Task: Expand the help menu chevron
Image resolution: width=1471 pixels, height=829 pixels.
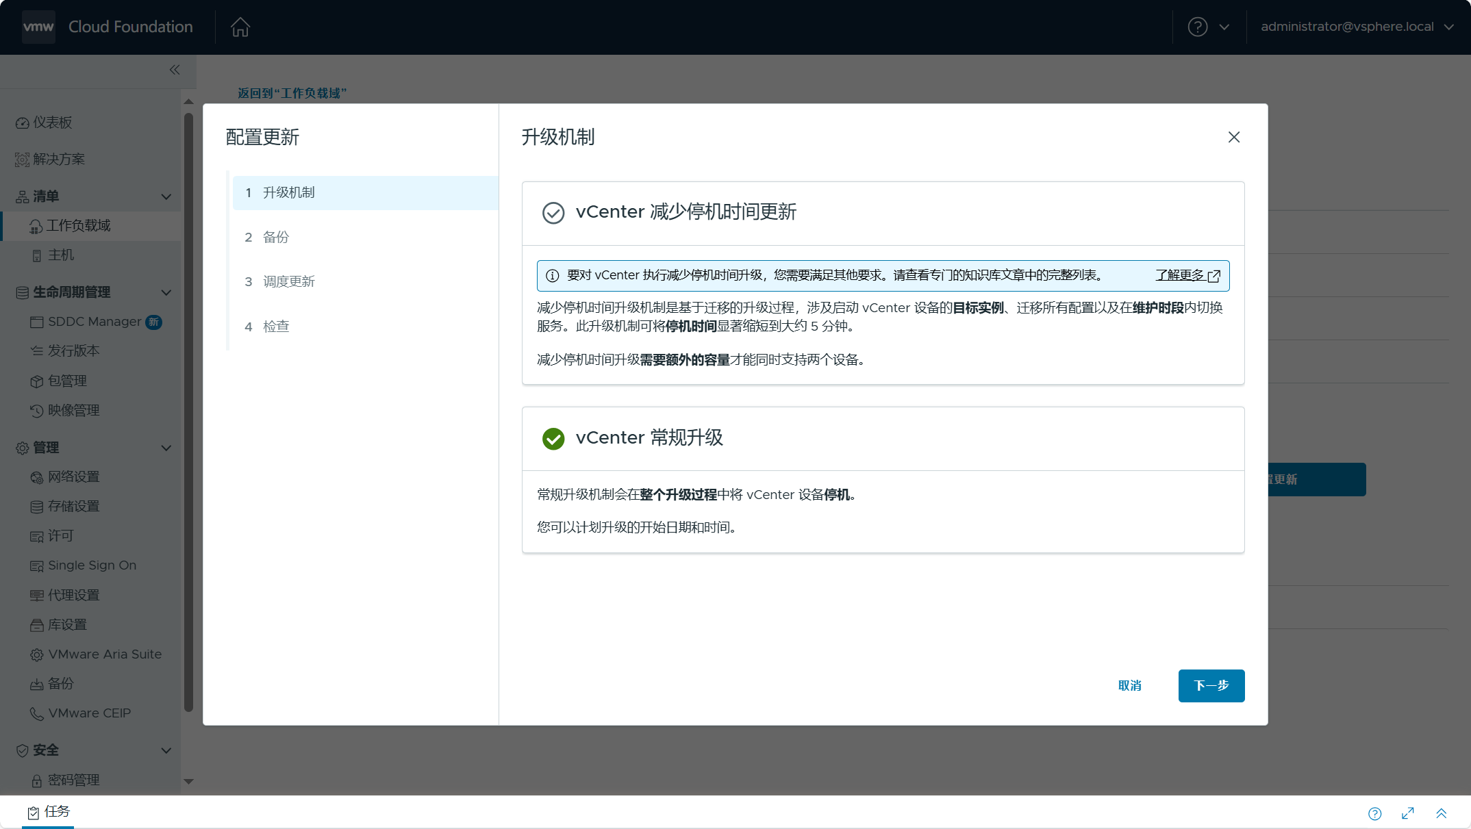Action: pyautogui.click(x=1224, y=27)
